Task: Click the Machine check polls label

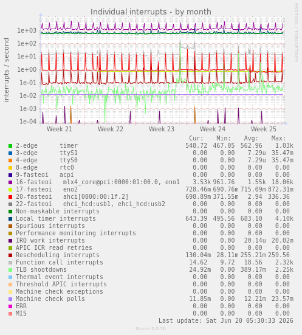Action: click(x=50, y=299)
